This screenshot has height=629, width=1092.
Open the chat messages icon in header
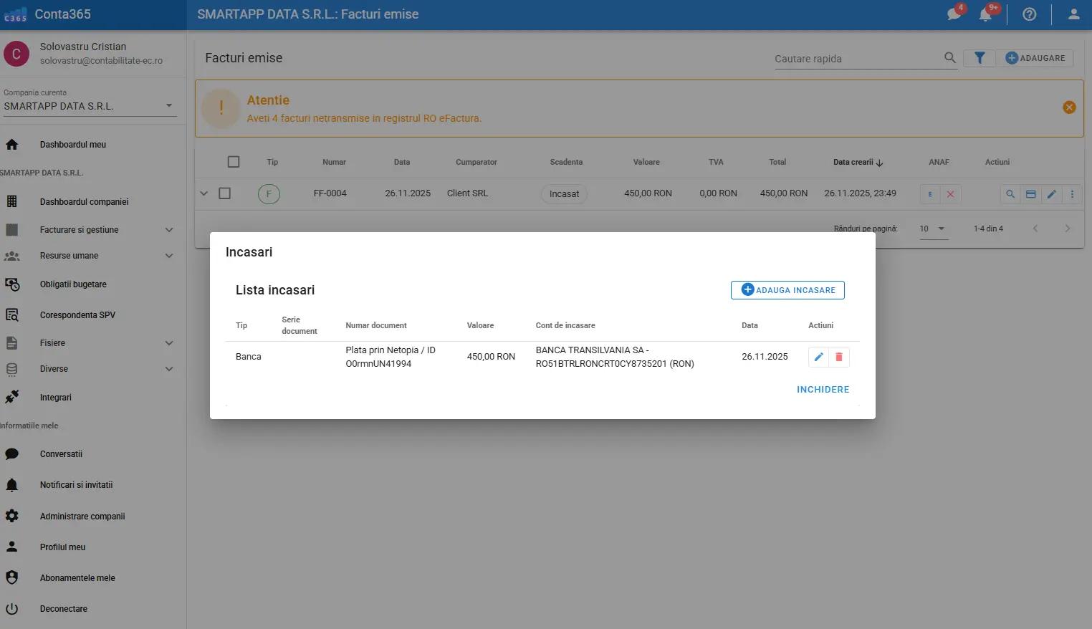click(x=954, y=14)
